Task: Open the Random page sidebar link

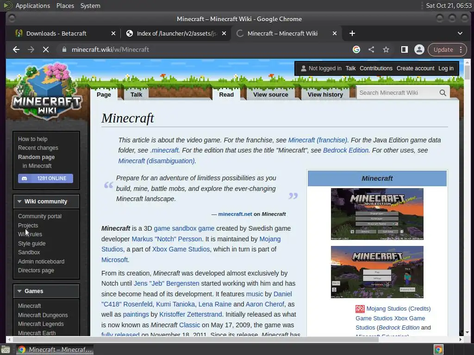Action: [x=36, y=157]
